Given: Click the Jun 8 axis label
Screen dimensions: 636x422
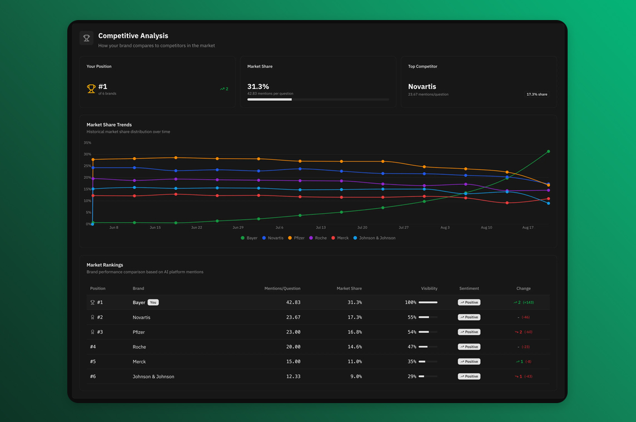Looking at the screenshot, I should 114,228.
